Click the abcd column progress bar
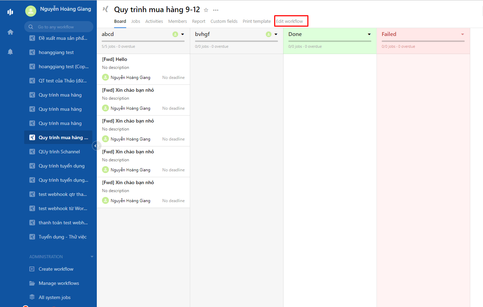The width and height of the screenshot is (483, 307). (143, 40)
